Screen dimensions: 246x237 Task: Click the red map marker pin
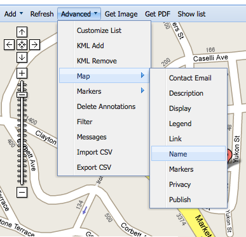click(x=229, y=156)
